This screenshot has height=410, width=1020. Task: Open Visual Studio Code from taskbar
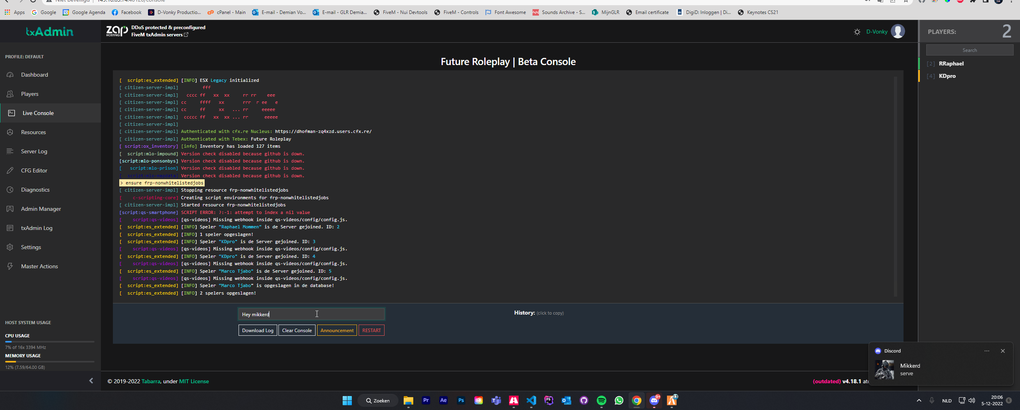[x=531, y=400]
